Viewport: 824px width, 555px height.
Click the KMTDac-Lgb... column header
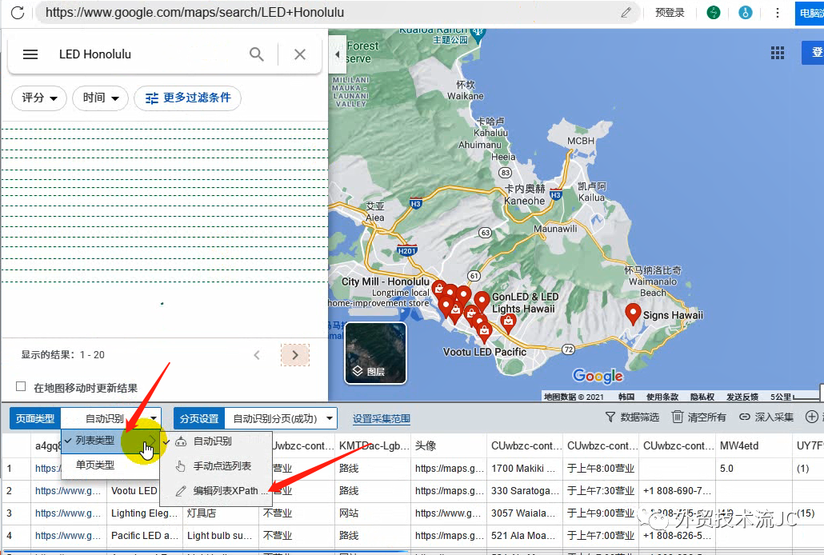pos(373,446)
